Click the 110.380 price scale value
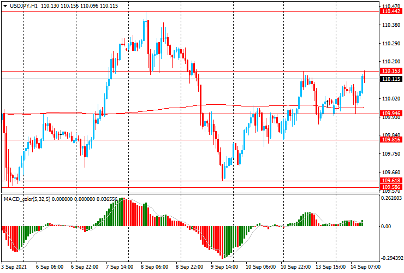Image resolution: width=404 pixels, height=273 pixels. click(391, 25)
